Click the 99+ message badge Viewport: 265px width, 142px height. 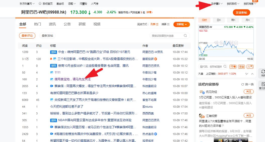click(x=255, y=1)
